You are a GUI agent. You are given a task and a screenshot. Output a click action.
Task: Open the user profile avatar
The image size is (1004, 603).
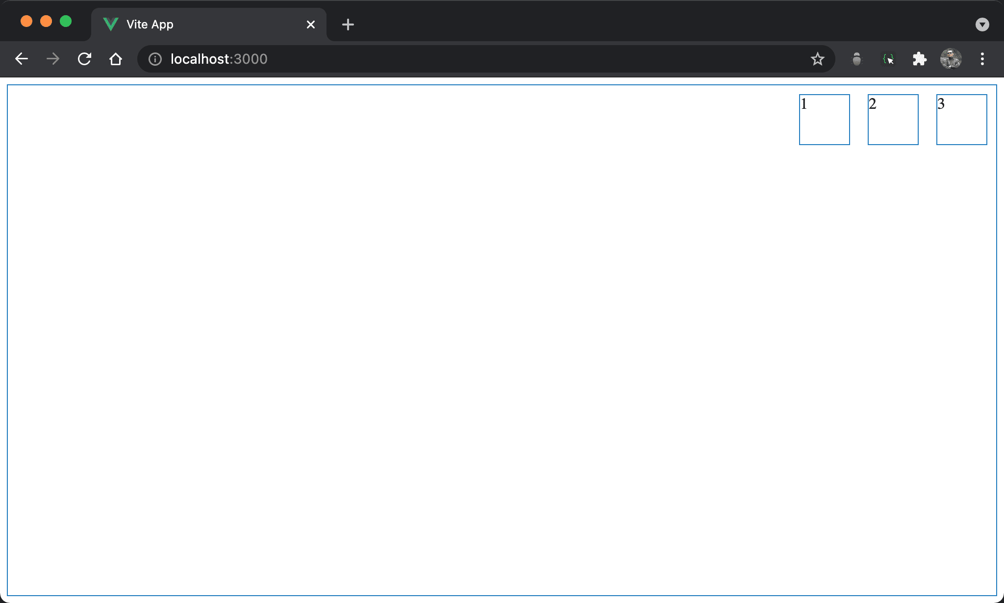[951, 59]
